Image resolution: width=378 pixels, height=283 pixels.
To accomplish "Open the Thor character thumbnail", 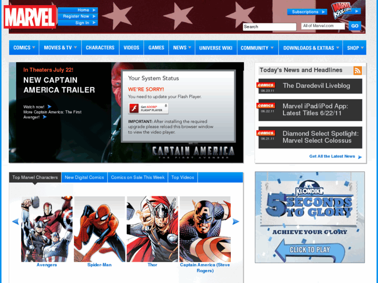I will 152,229.
